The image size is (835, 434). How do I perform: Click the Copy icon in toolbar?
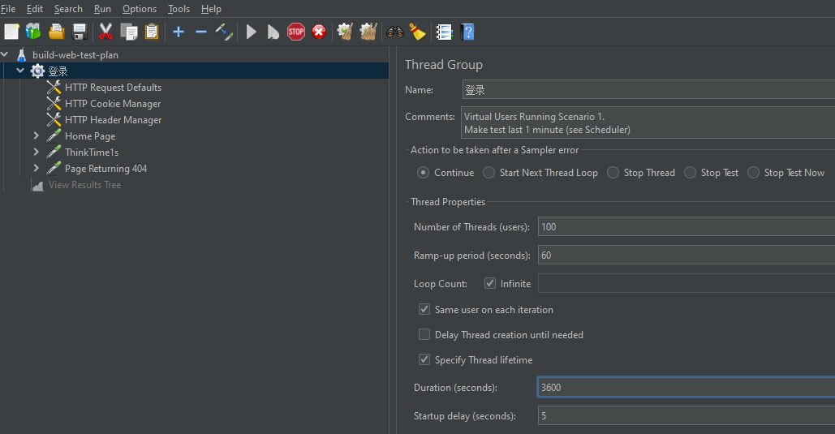pyautogui.click(x=129, y=32)
